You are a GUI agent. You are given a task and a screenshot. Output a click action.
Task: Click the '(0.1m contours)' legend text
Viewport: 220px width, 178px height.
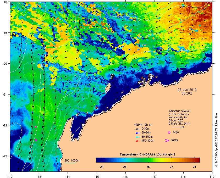(x=179, y=114)
